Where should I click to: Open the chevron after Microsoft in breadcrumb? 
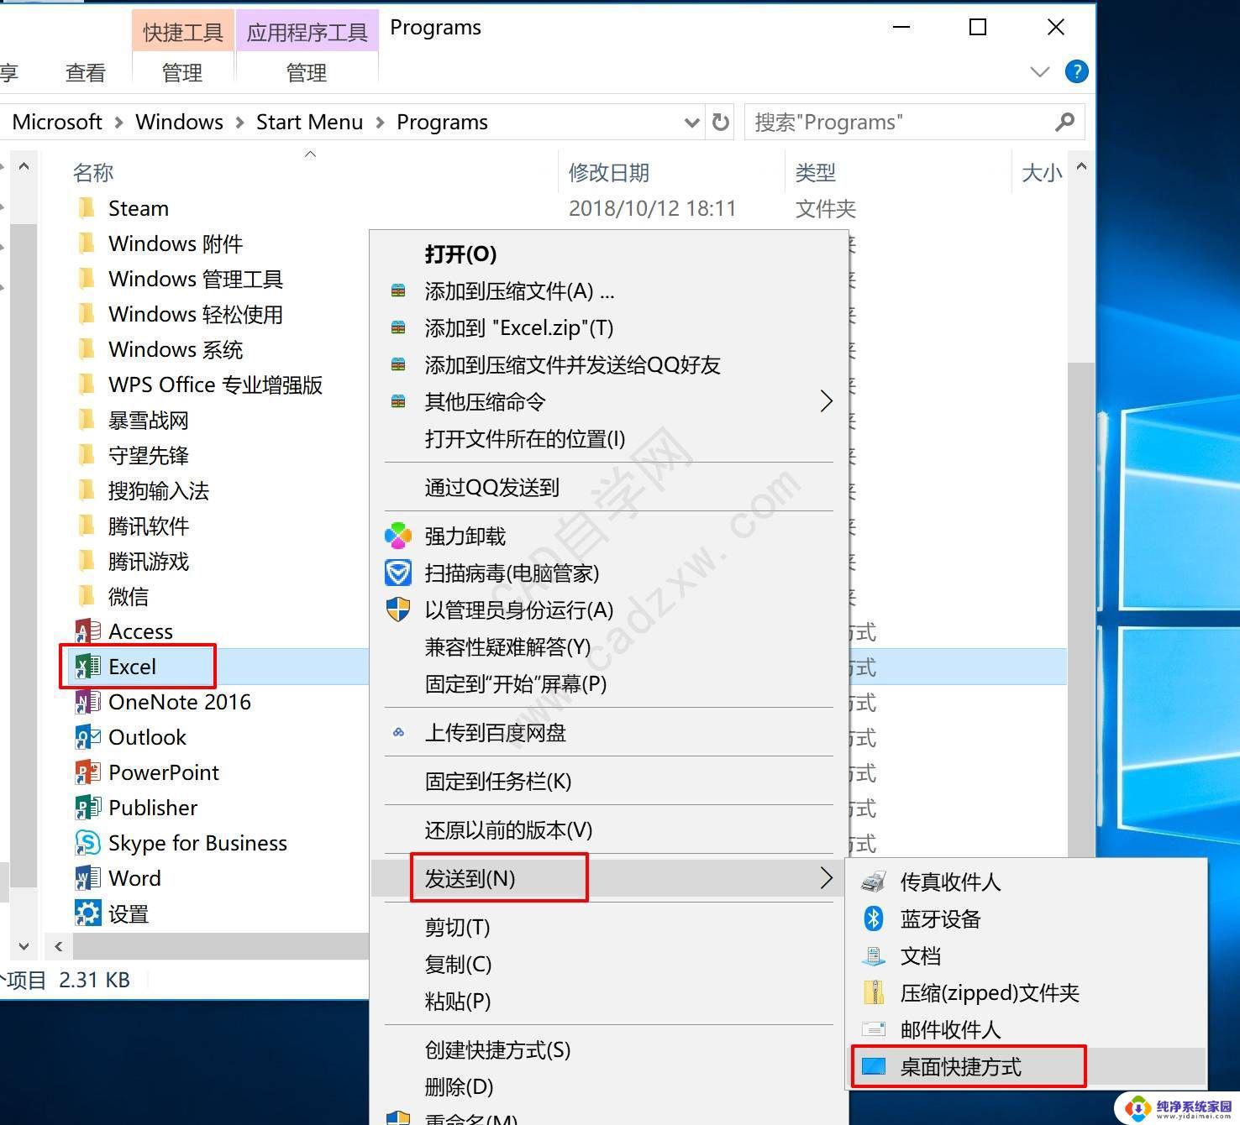[x=118, y=123]
